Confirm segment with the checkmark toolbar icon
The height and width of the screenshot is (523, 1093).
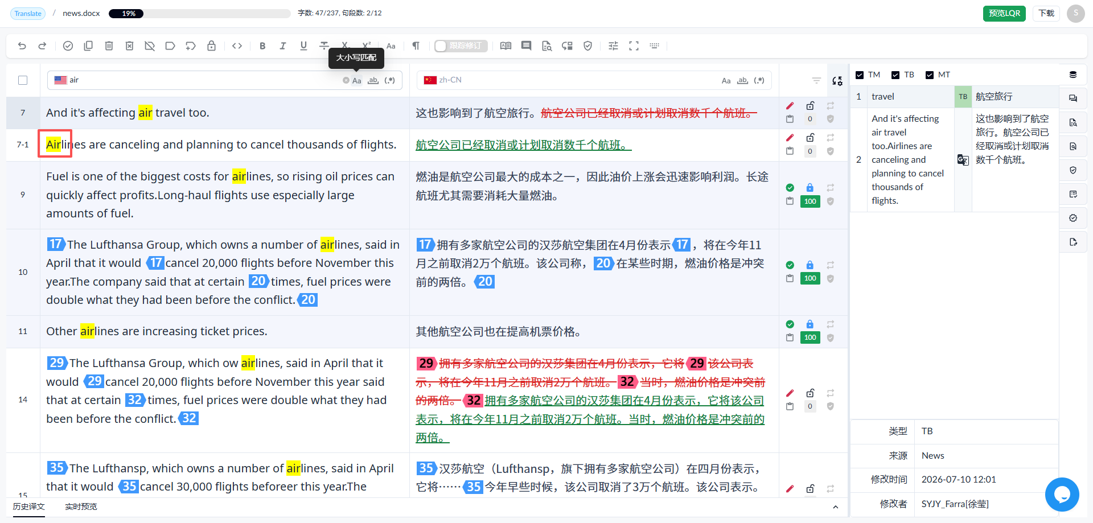(x=68, y=46)
